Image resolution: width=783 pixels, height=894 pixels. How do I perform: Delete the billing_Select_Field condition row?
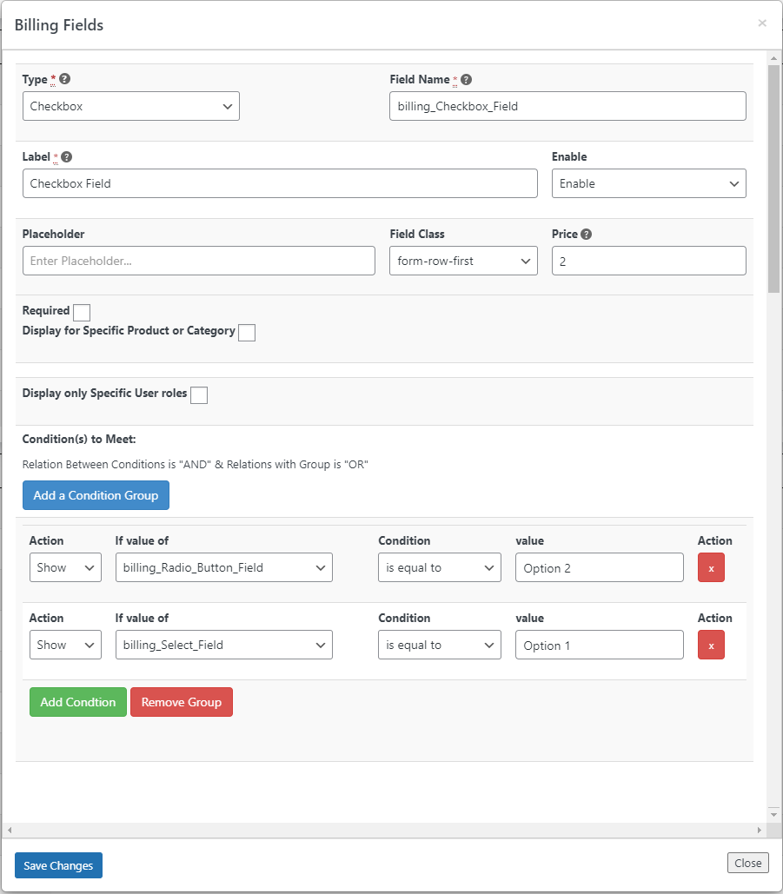[711, 645]
